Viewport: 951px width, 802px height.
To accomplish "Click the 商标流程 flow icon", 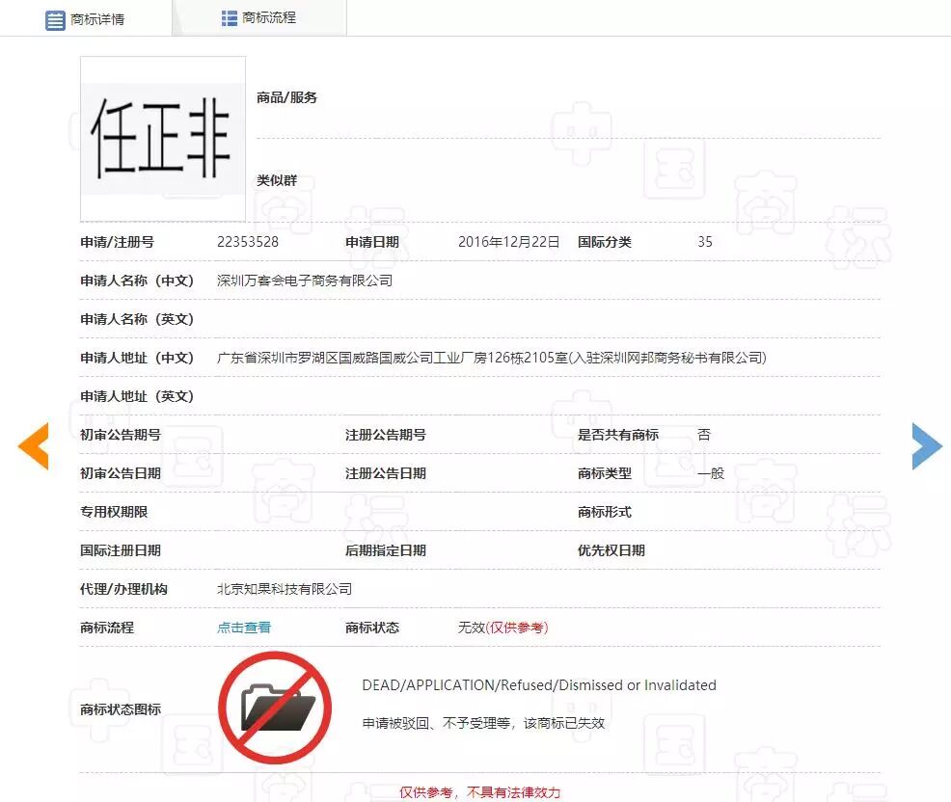I will pyautogui.click(x=230, y=18).
